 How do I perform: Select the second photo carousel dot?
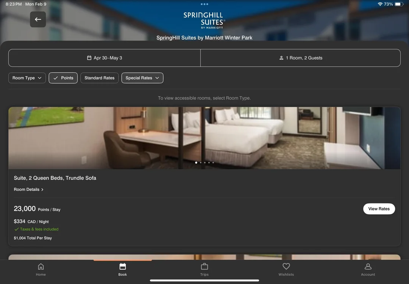[200, 162]
